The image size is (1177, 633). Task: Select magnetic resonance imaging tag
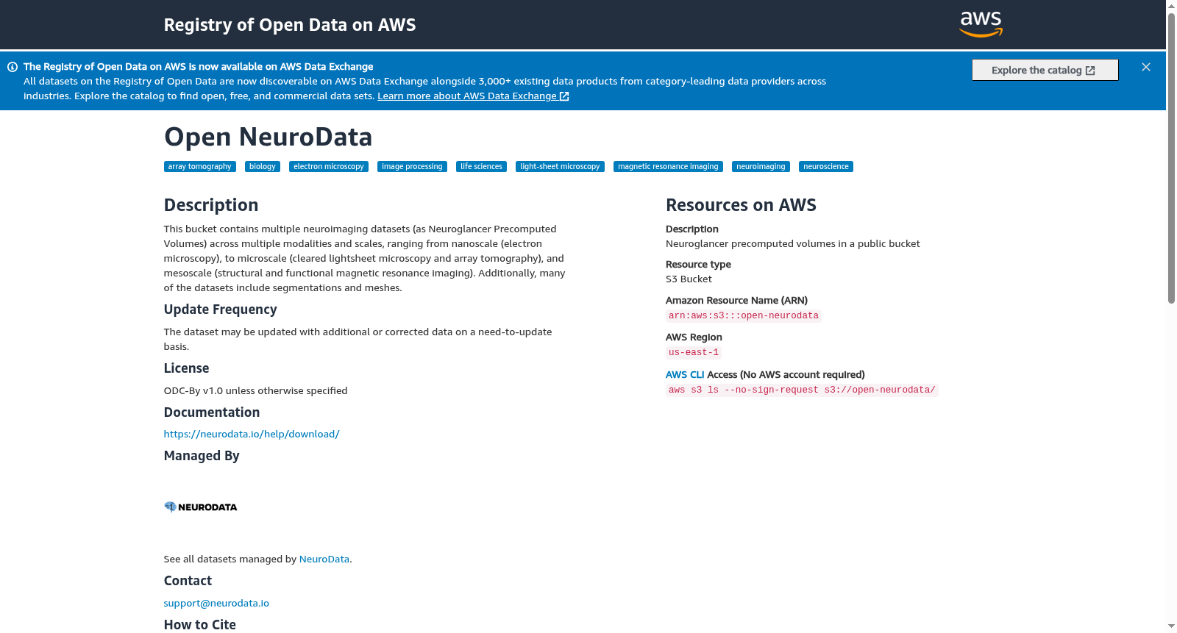coord(668,166)
